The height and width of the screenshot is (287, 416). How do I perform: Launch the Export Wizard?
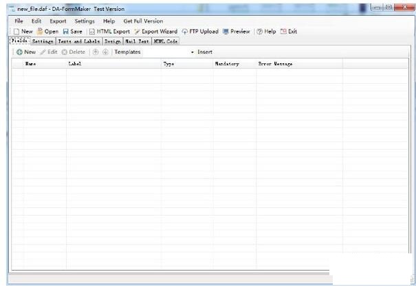[155, 32]
